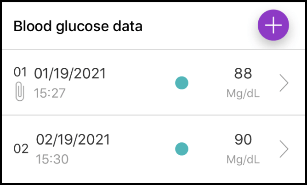
Task: Expand entry 02 using its right chevron
Action: tap(284, 149)
